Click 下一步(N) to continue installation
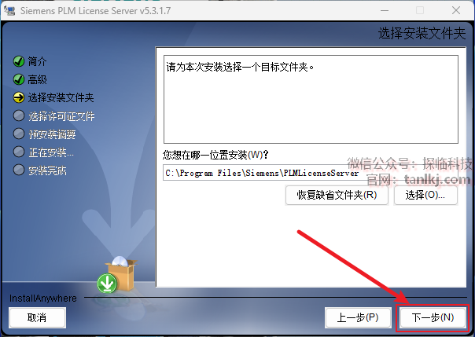This screenshot has height=337, width=475. click(x=433, y=317)
